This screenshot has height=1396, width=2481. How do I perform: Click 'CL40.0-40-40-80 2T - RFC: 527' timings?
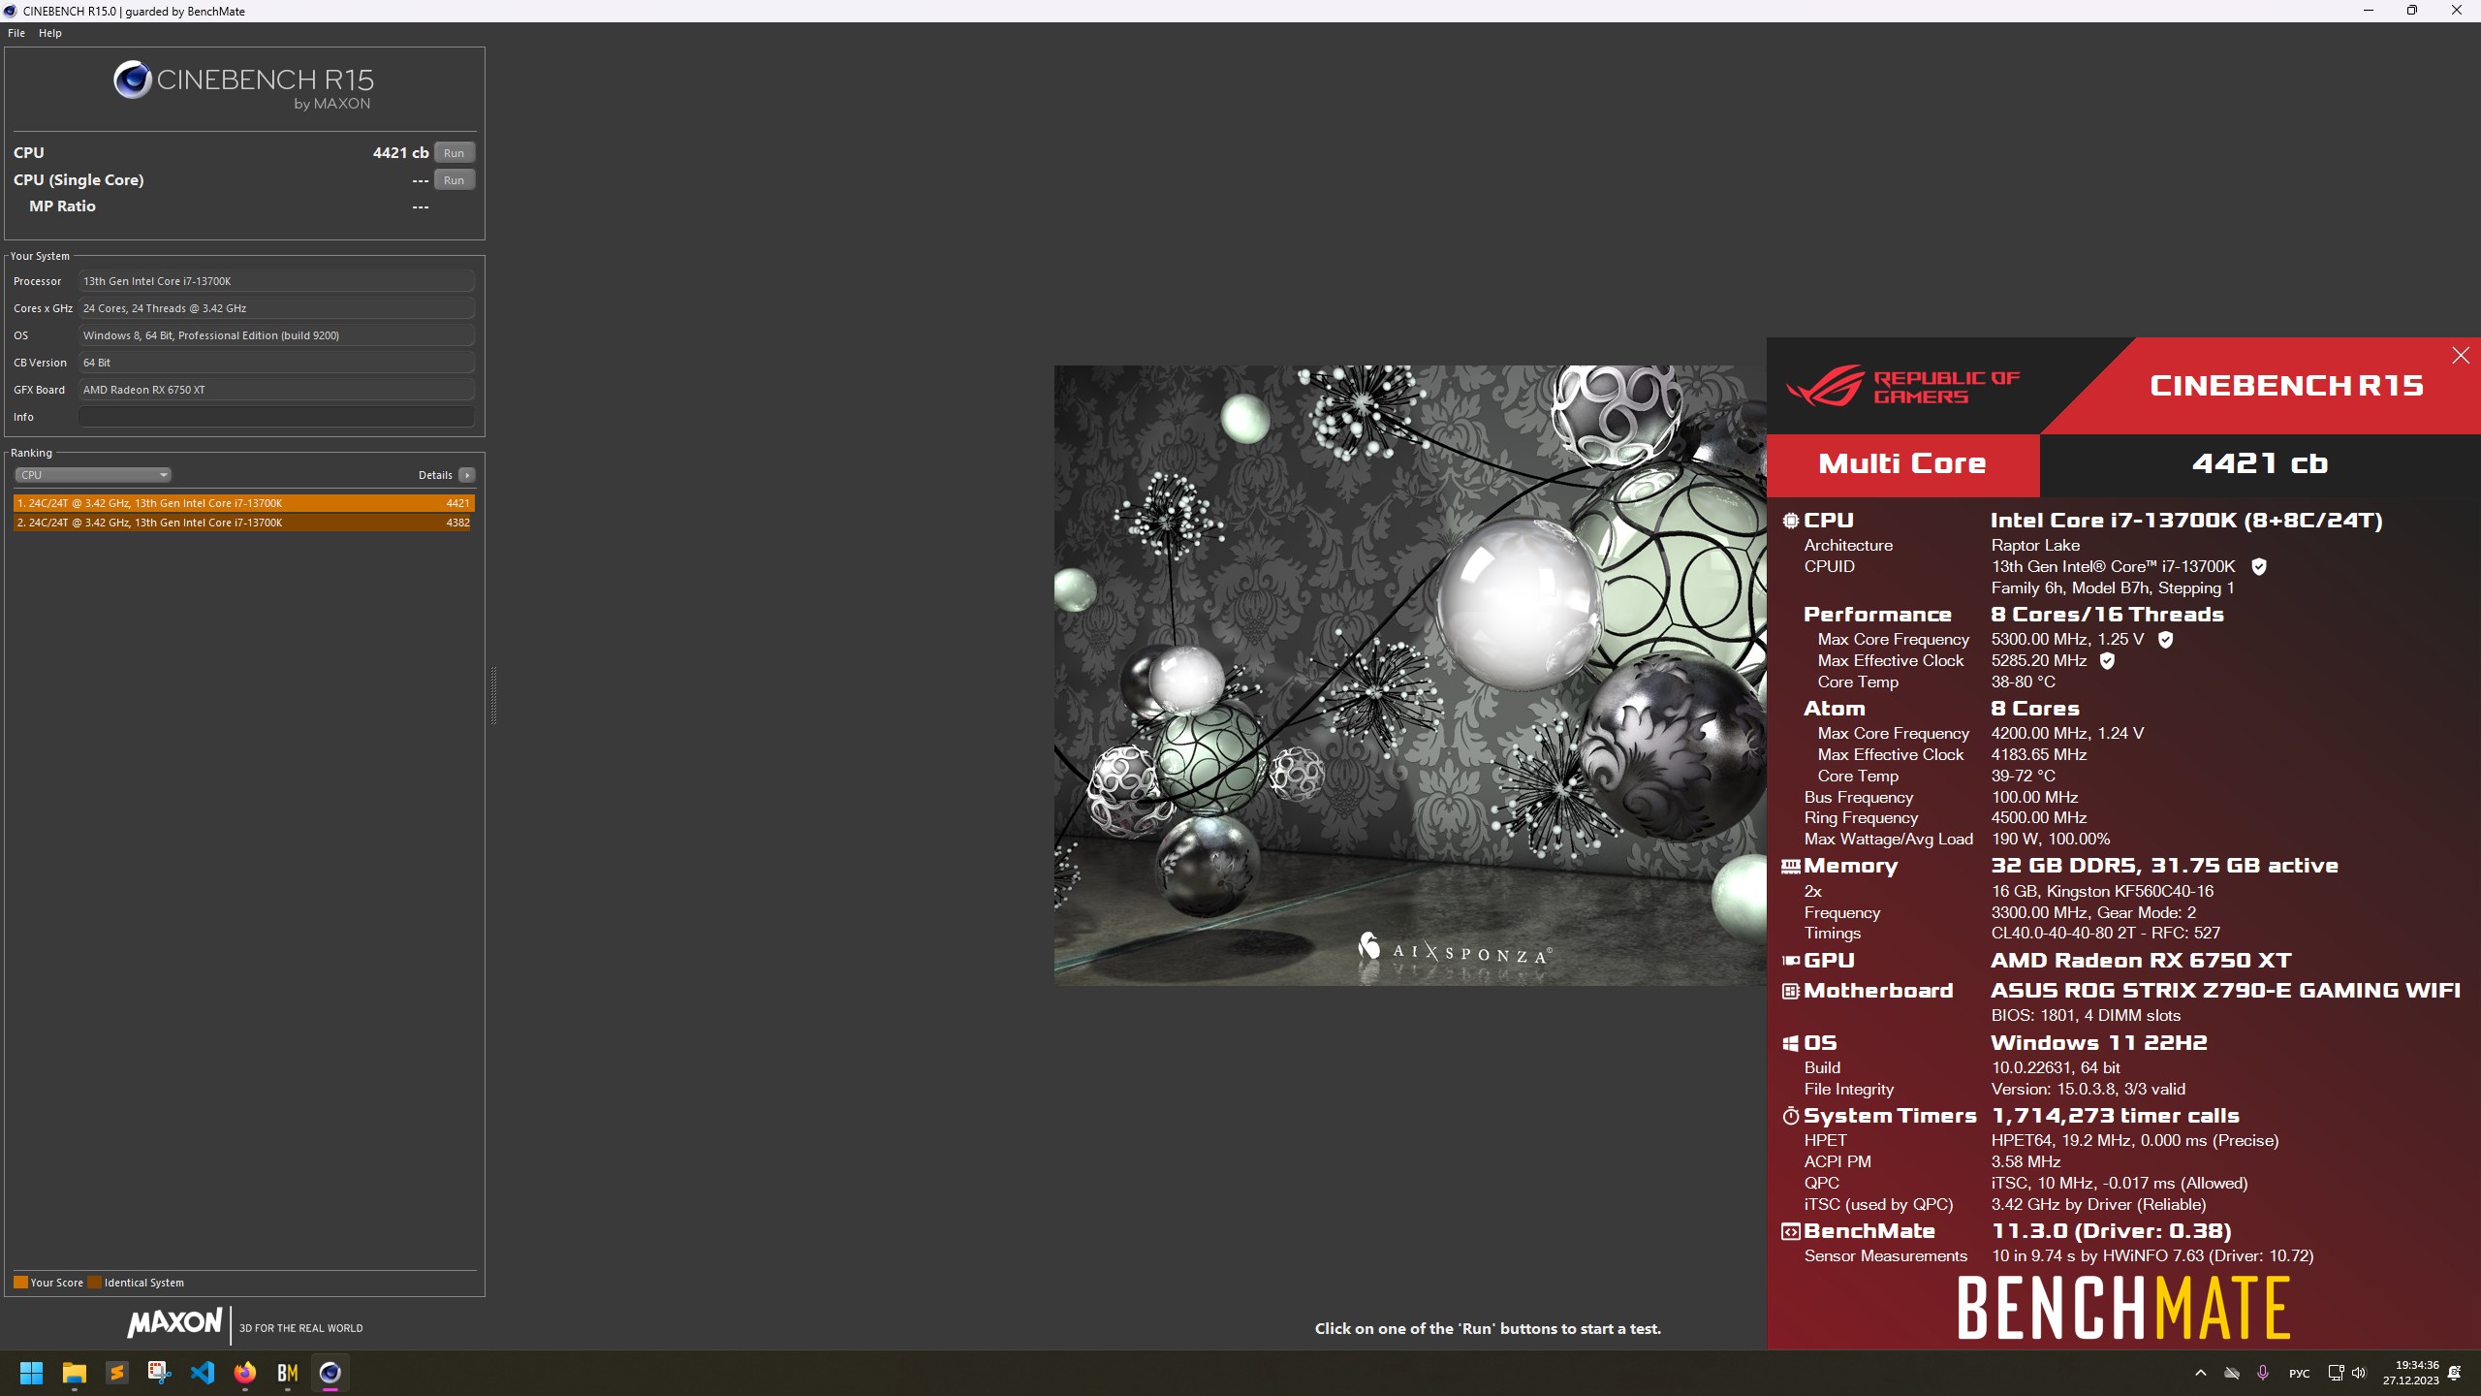click(2106, 934)
